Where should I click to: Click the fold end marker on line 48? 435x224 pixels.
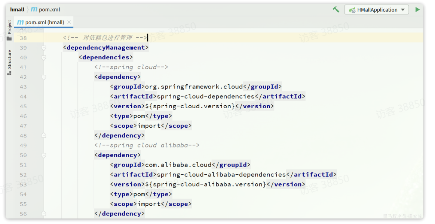(43, 136)
